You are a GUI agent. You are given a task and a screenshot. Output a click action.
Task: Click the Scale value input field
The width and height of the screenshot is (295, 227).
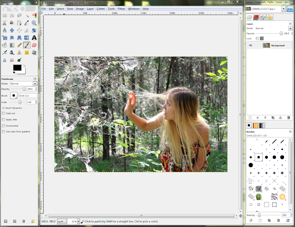31,102
